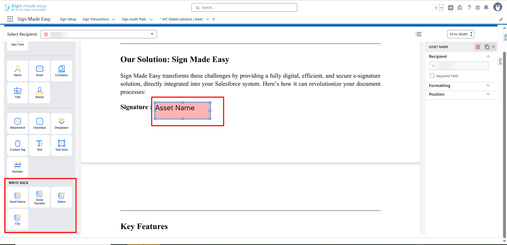507x245 pixels.
Task: Select the Status write-back tile
Action: tap(62, 197)
